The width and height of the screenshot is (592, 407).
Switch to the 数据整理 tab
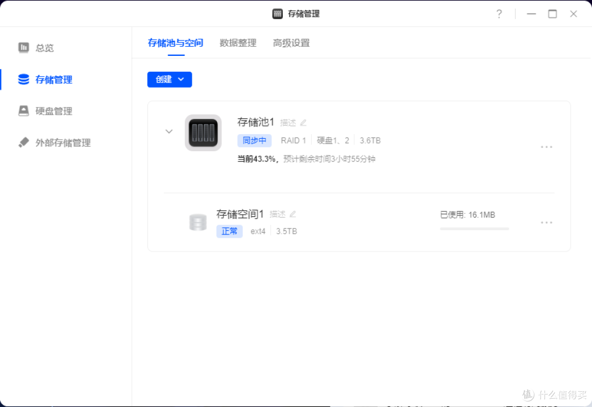click(238, 43)
